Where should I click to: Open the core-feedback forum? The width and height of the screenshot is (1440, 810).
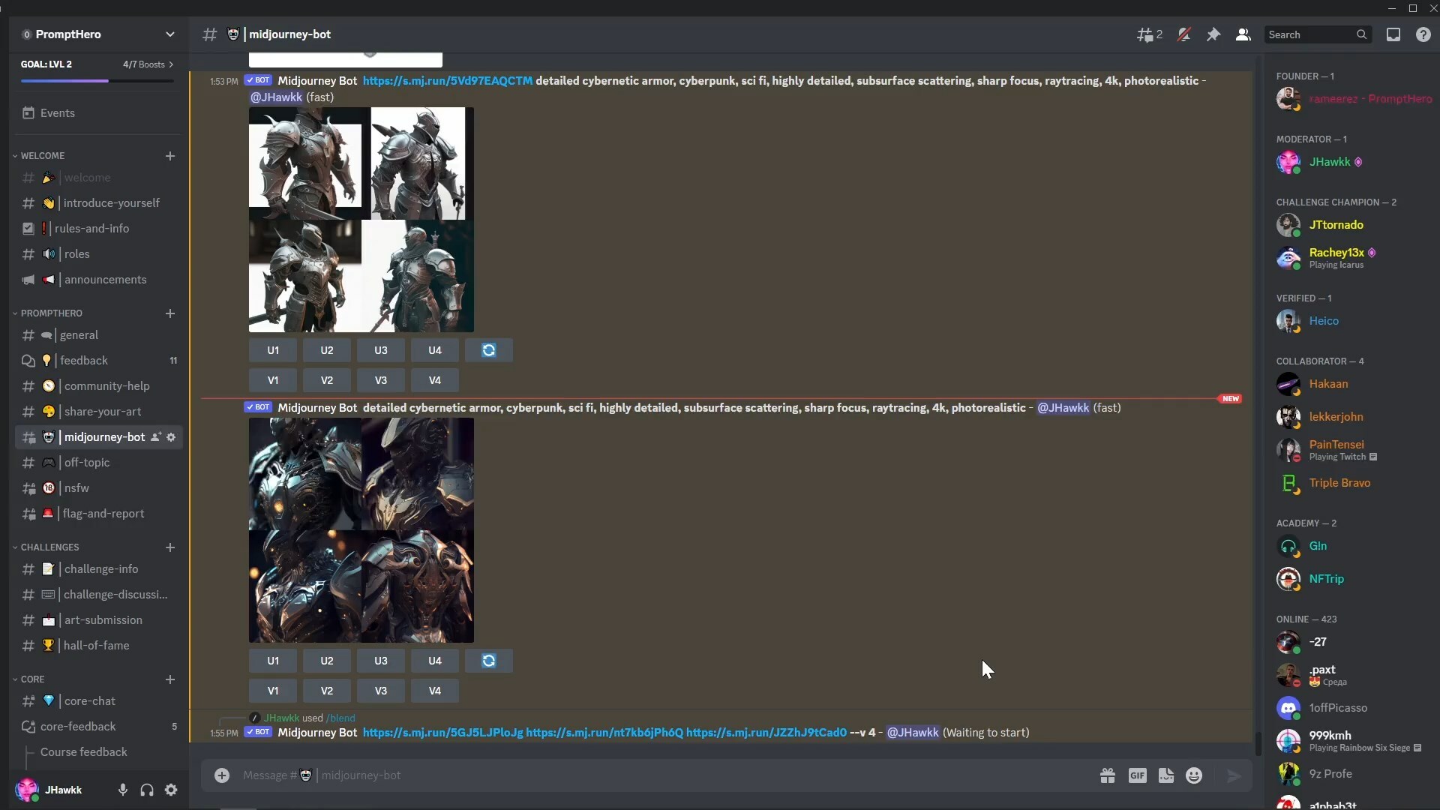tap(98, 727)
